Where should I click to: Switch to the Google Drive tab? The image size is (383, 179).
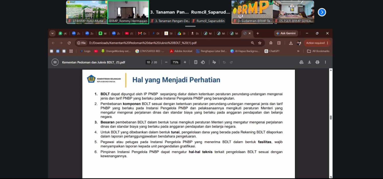tap(182, 33)
